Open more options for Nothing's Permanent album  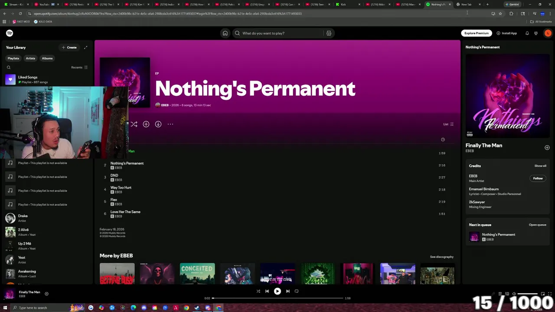pyautogui.click(x=170, y=124)
